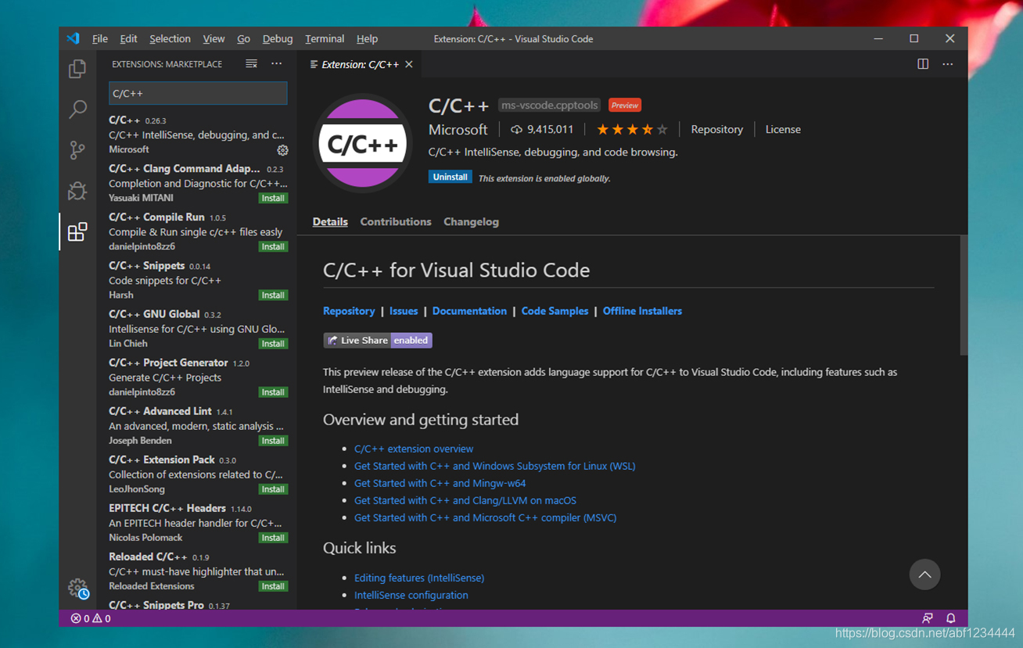Viewport: 1023px width, 648px height.
Task: Switch to the Details tab
Action: coord(330,222)
